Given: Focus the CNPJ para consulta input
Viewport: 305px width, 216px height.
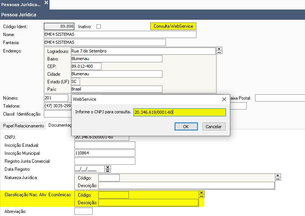Looking at the screenshot, I should [x=180, y=112].
